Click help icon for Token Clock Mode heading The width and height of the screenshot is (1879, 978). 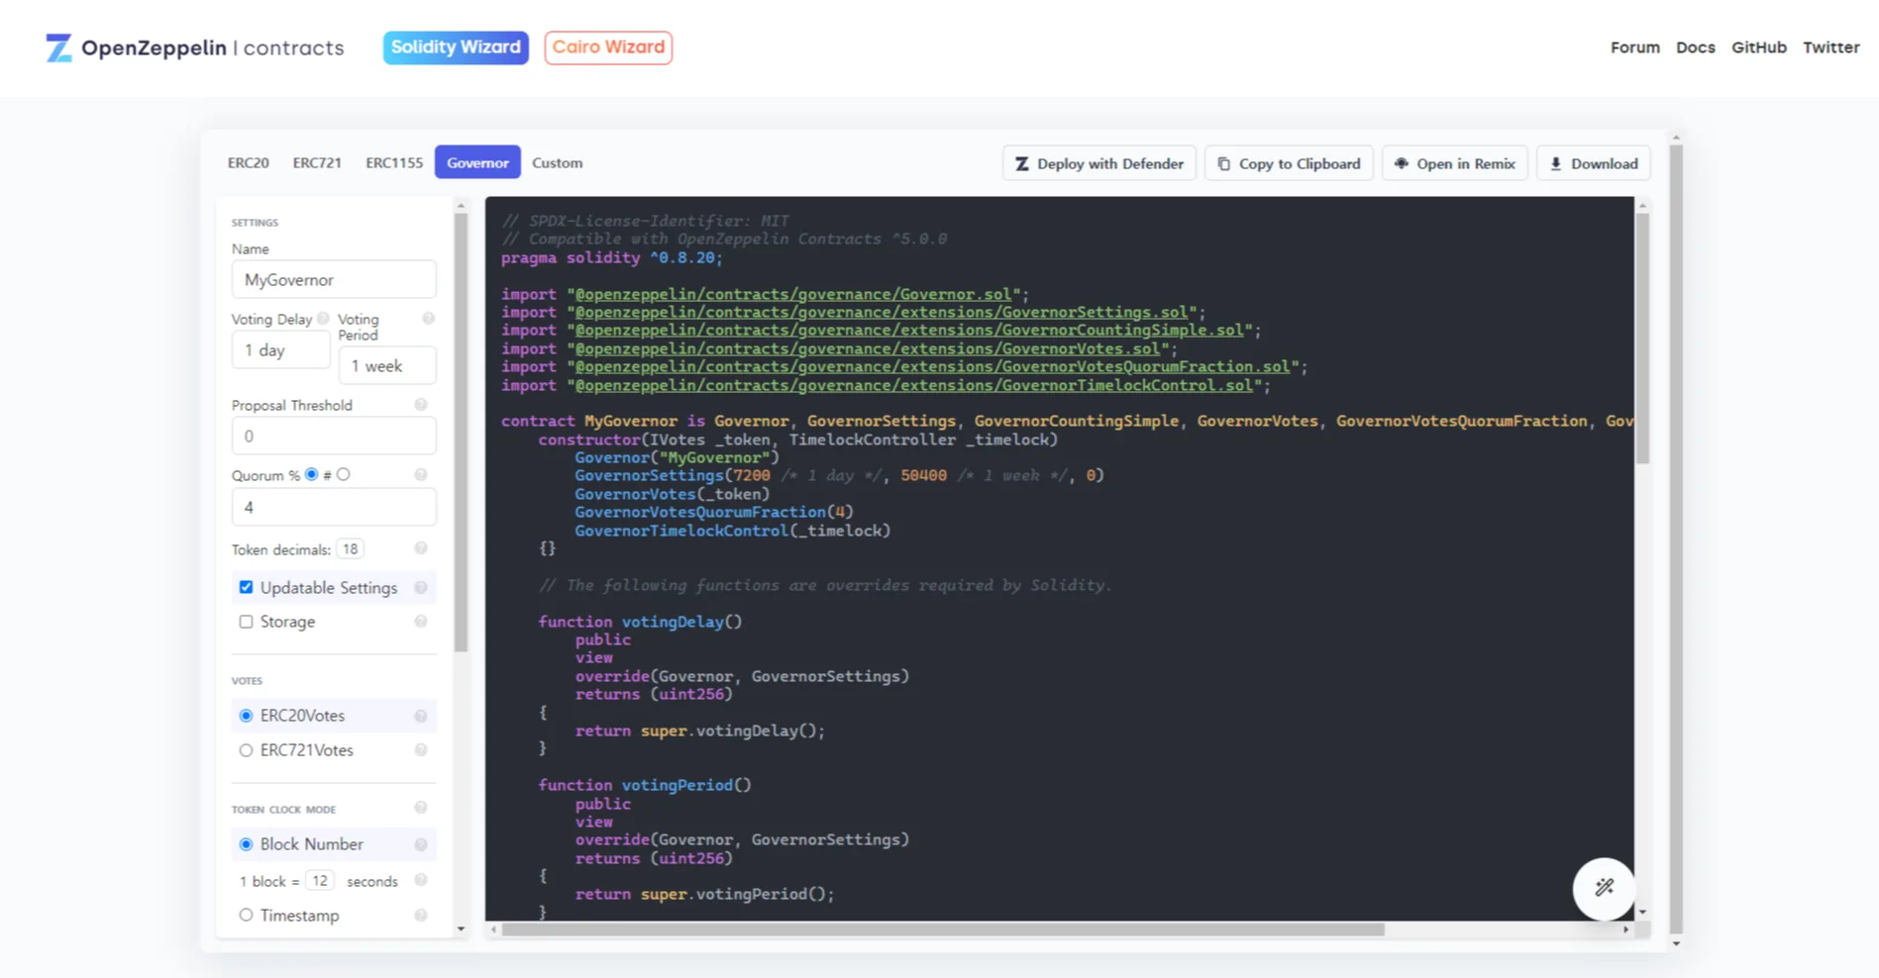click(x=421, y=808)
